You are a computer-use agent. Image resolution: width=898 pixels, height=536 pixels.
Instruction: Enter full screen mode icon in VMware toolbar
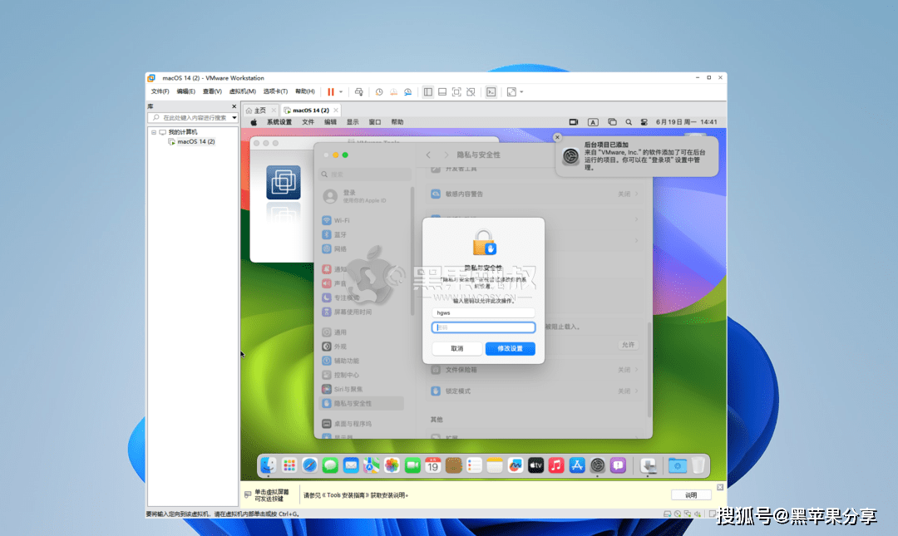click(456, 91)
